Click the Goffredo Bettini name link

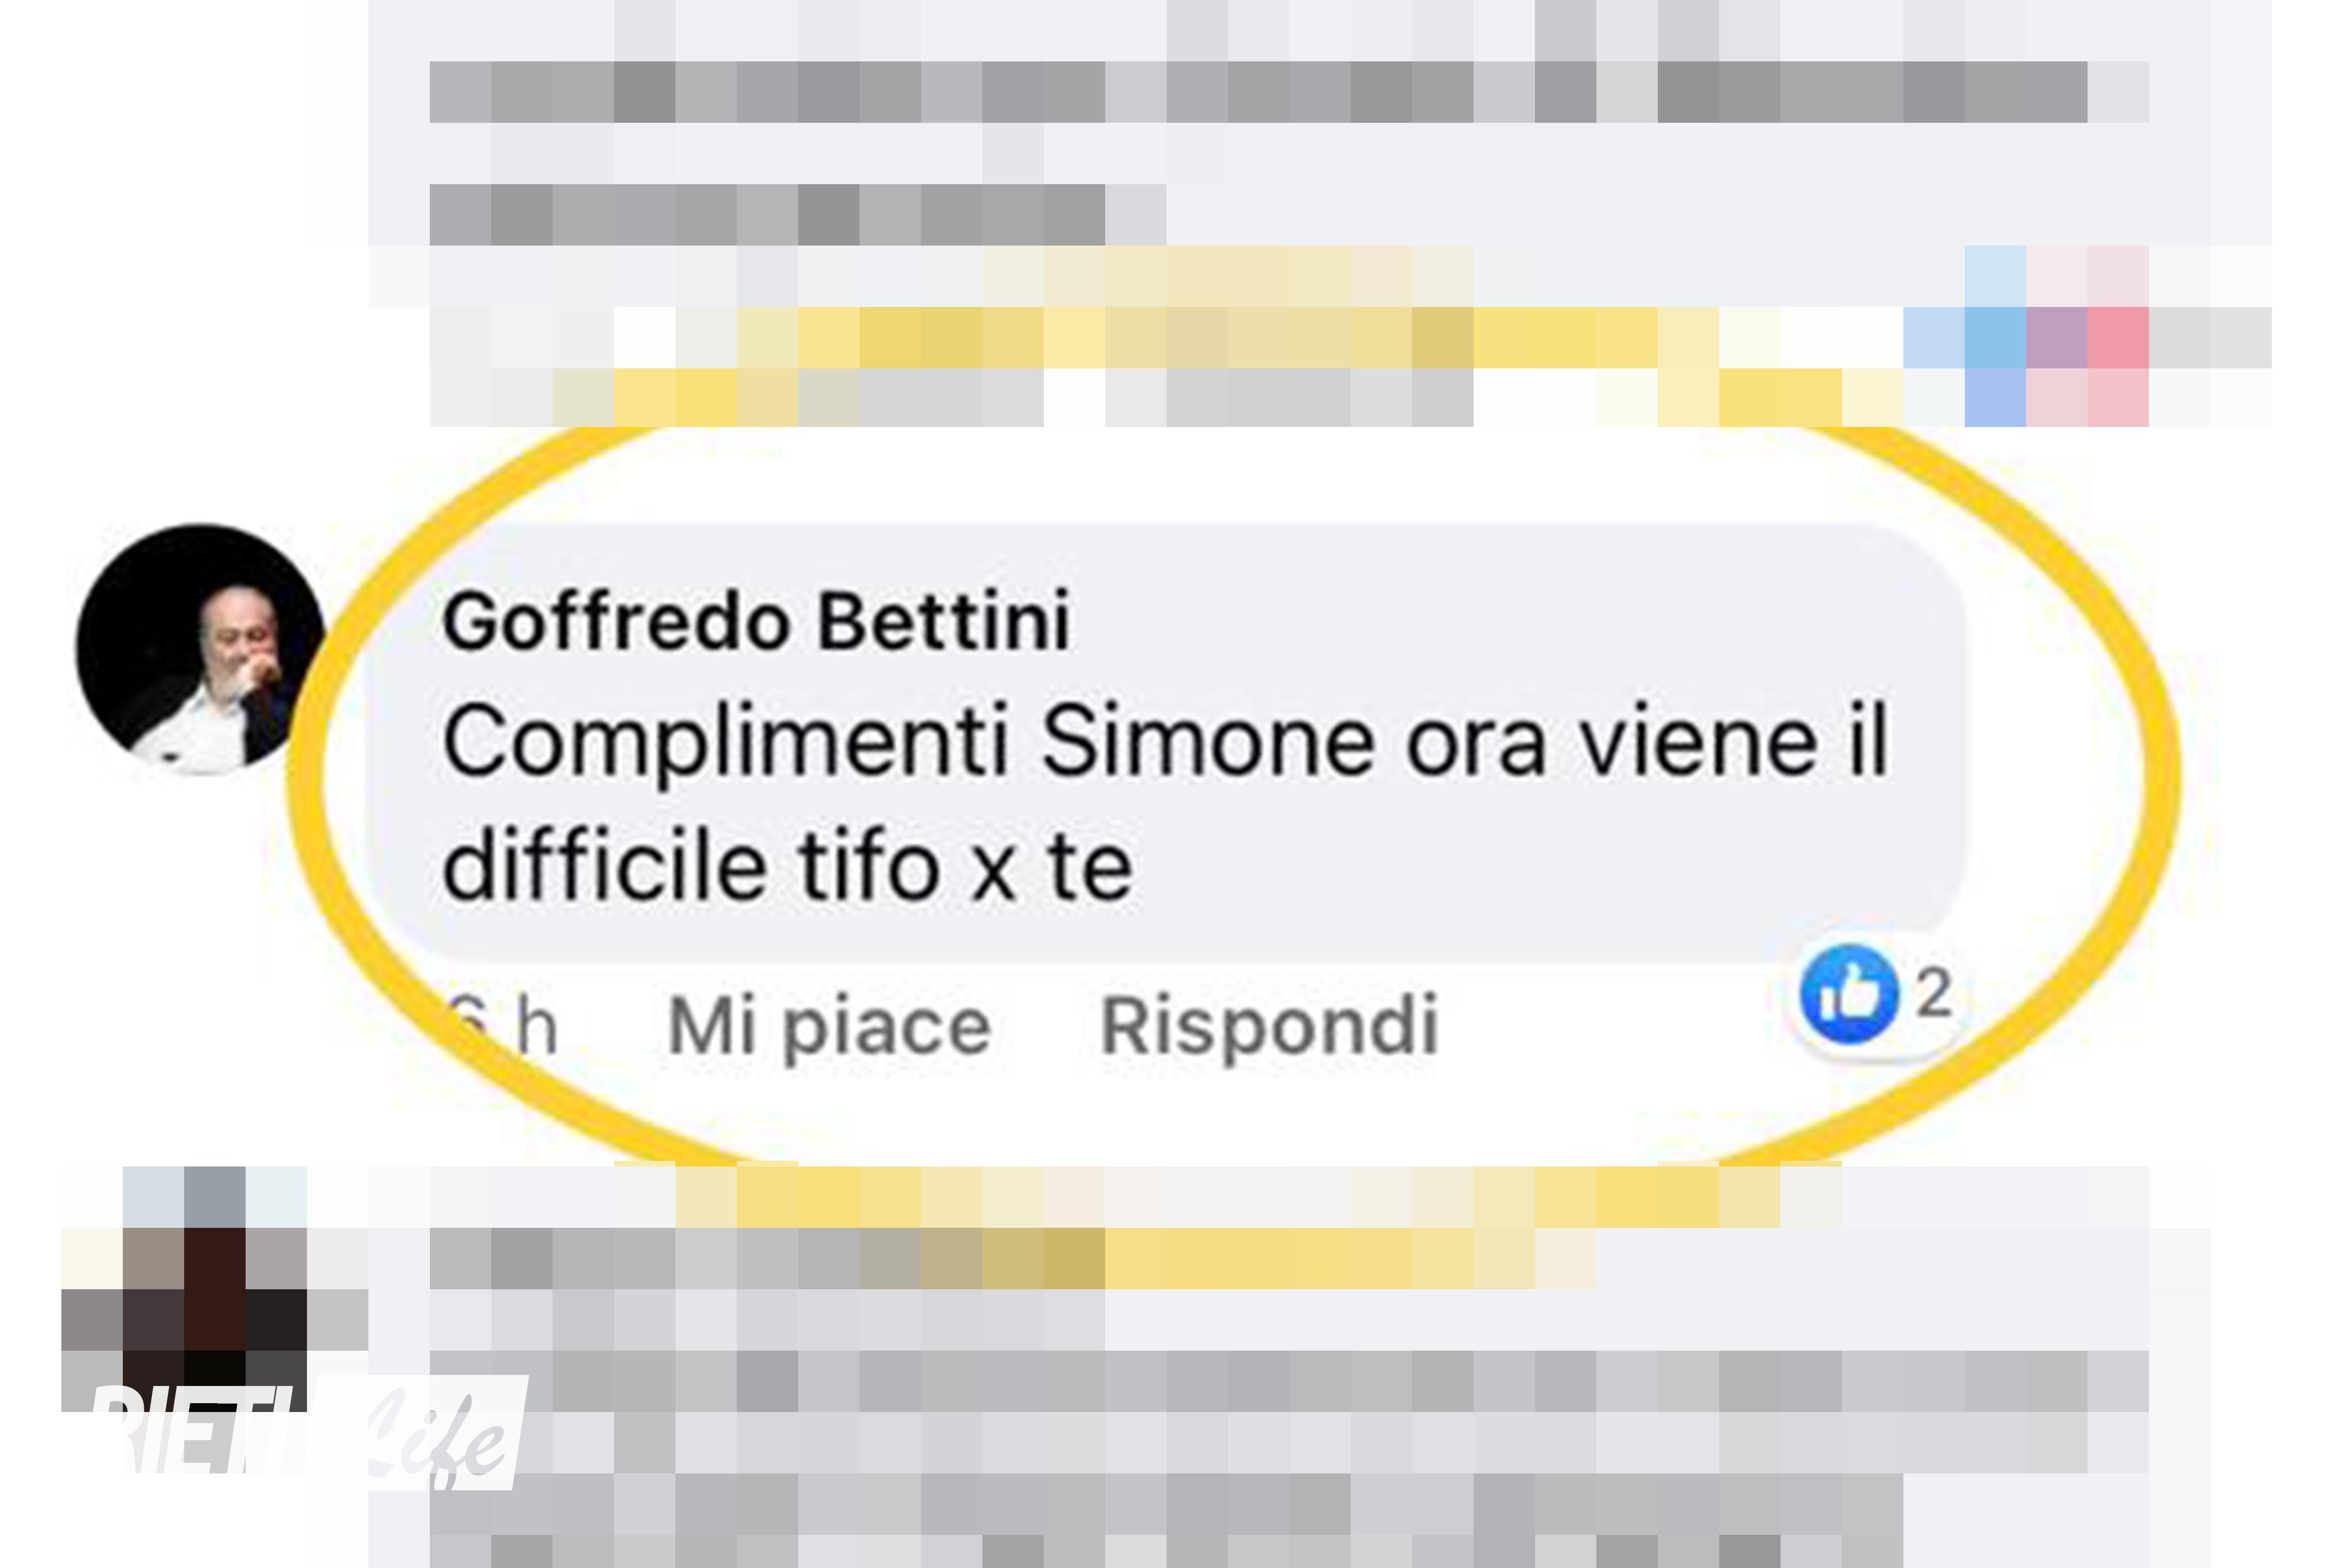756,621
